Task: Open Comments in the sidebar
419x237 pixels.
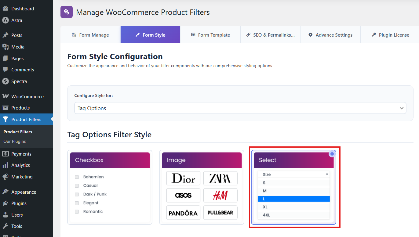Action: 27,70
